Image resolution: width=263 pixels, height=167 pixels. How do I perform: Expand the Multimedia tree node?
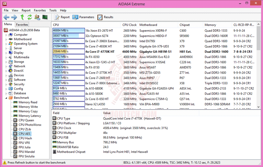pyautogui.click(x=6, y=58)
